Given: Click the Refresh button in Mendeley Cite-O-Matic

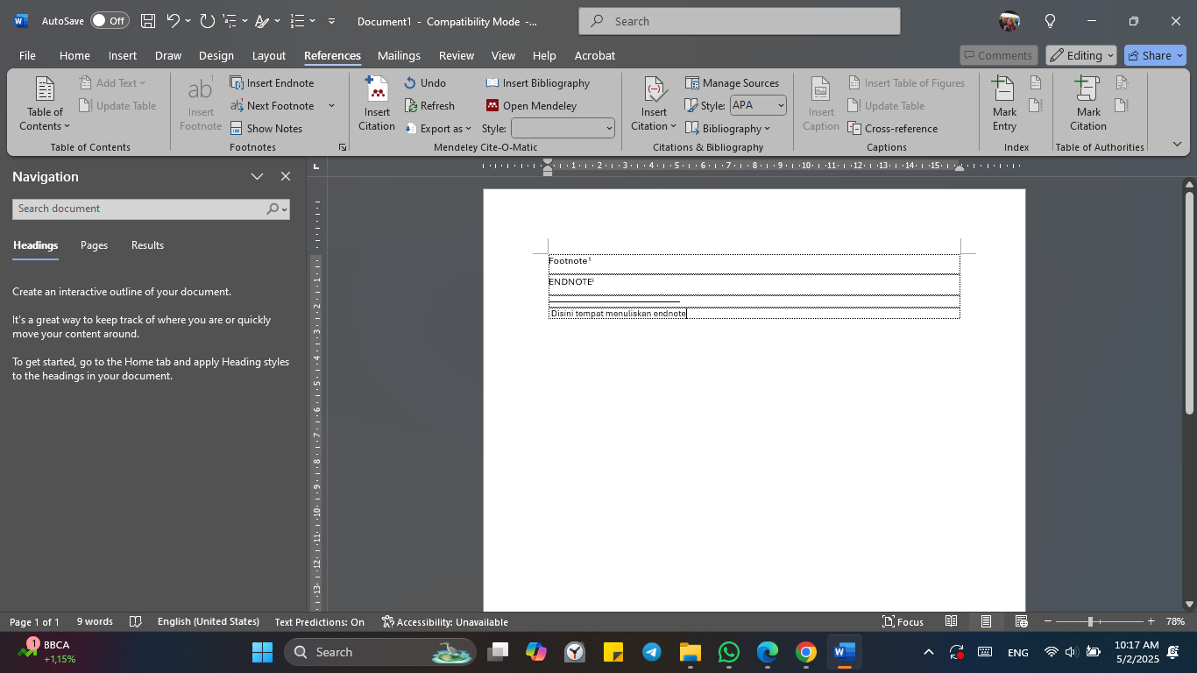Looking at the screenshot, I should click(x=430, y=105).
